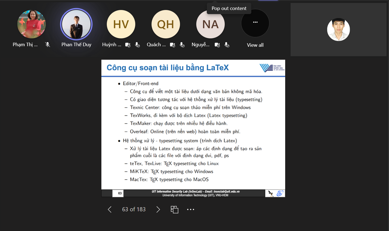This screenshot has width=389, height=231.
Task: Click the self-view preview thumbnail
Action: pos(338,29)
